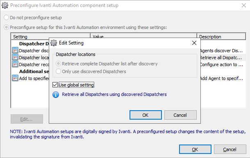Cancel the Edit Setting dialog
Image resolution: width=250 pixels, height=158 pixels.
(x=180, y=115)
